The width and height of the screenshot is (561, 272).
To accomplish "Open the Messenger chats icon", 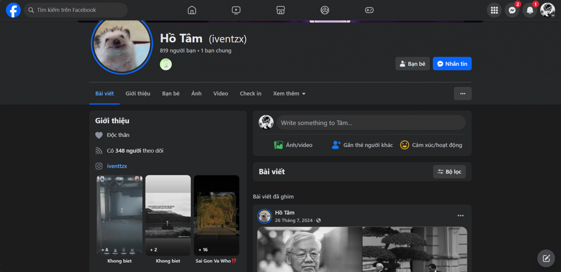I will pos(512,10).
